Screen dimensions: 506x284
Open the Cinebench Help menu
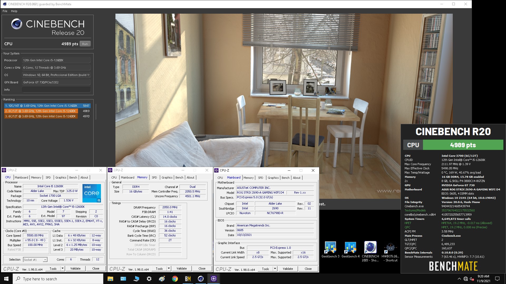[14, 11]
